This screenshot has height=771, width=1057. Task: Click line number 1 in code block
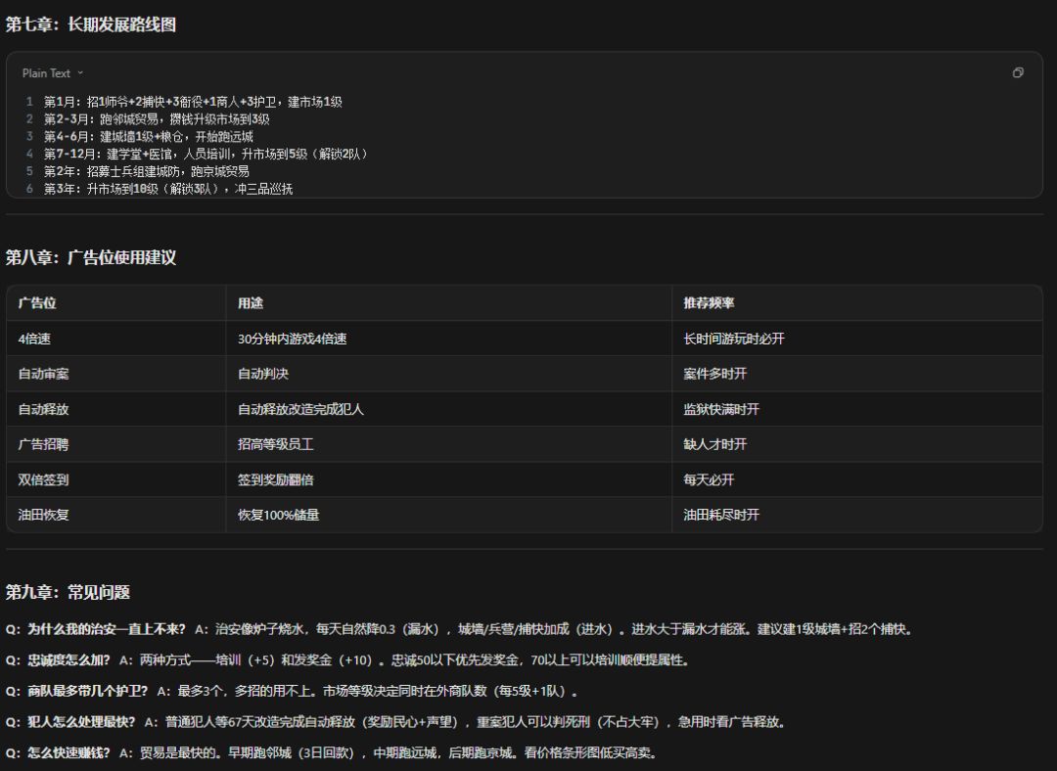29,102
